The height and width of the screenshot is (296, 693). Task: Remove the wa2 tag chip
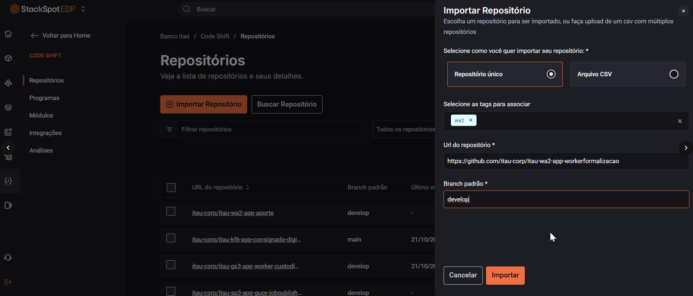[x=470, y=120]
